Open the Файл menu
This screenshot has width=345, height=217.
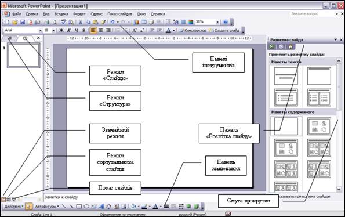tap(16, 14)
